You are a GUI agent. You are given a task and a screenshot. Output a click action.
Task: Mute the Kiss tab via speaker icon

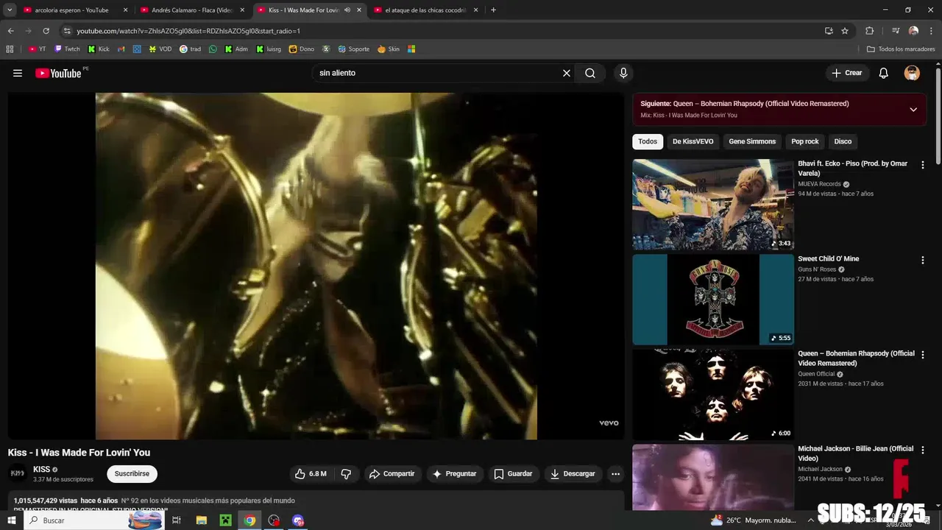coord(347,10)
